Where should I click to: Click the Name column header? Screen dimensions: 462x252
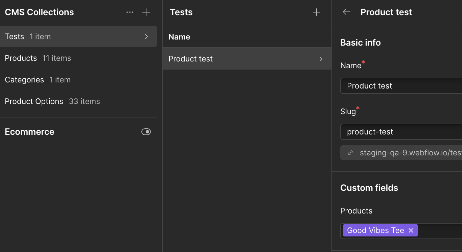[x=179, y=37]
